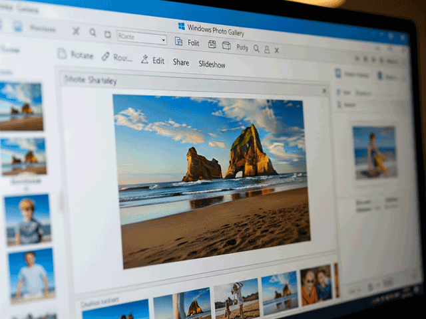Click the magnifier icon left of Rouote box
The width and height of the screenshot is (426, 319).
93,33
